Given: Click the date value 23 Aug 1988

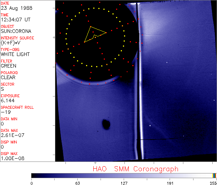Looking at the screenshot, I should click(14, 8).
